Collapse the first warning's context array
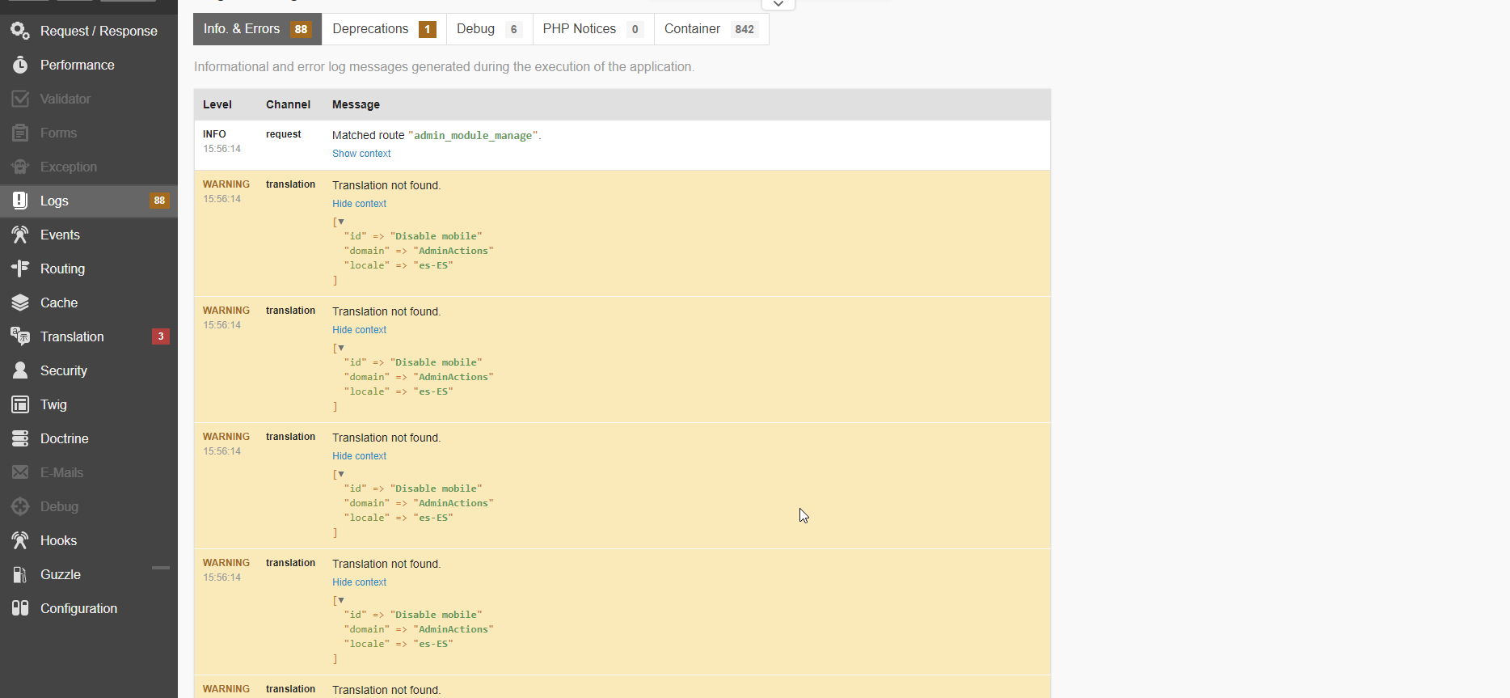The height and width of the screenshot is (698, 1510). pyautogui.click(x=341, y=222)
